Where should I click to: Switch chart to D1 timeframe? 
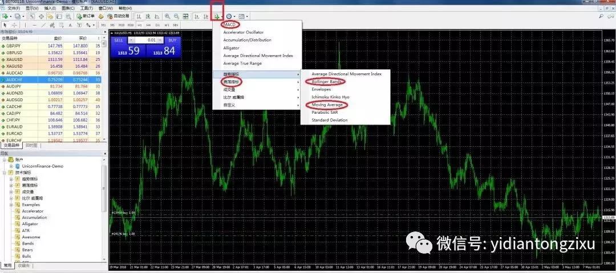coord(158,25)
